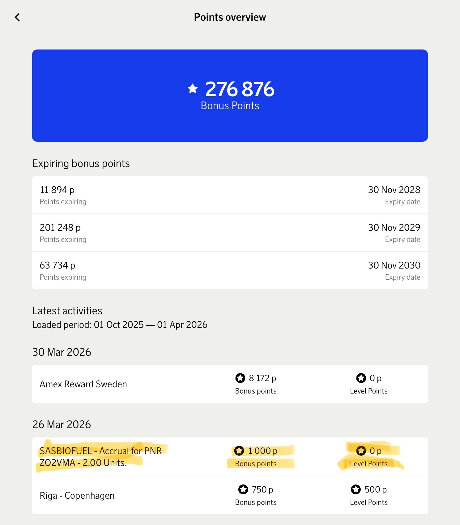Tap the star icon beside 1 000 p
This screenshot has width=460, height=525.
[x=239, y=451]
